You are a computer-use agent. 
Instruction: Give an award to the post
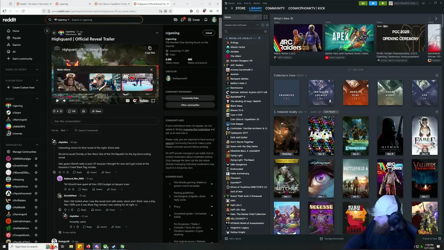coord(84,111)
